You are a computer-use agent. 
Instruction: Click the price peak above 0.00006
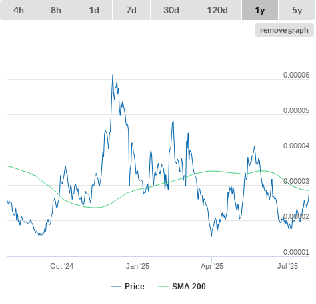tap(113, 75)
